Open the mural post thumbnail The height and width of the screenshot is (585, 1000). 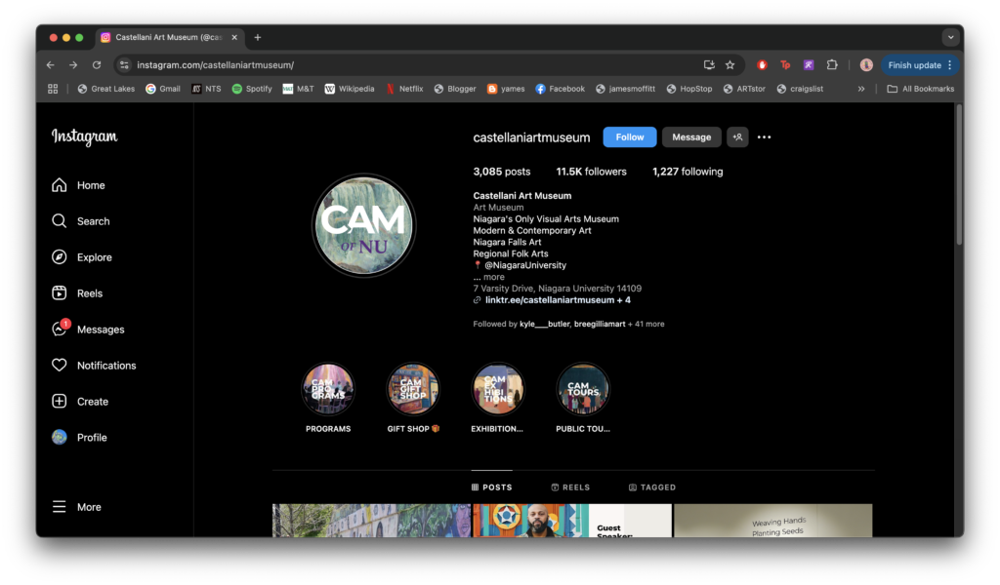click(371, 521)
